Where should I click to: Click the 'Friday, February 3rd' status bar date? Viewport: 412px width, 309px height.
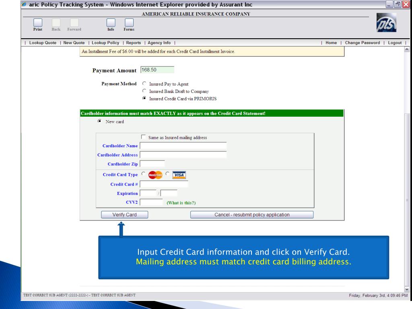(378, 296)
